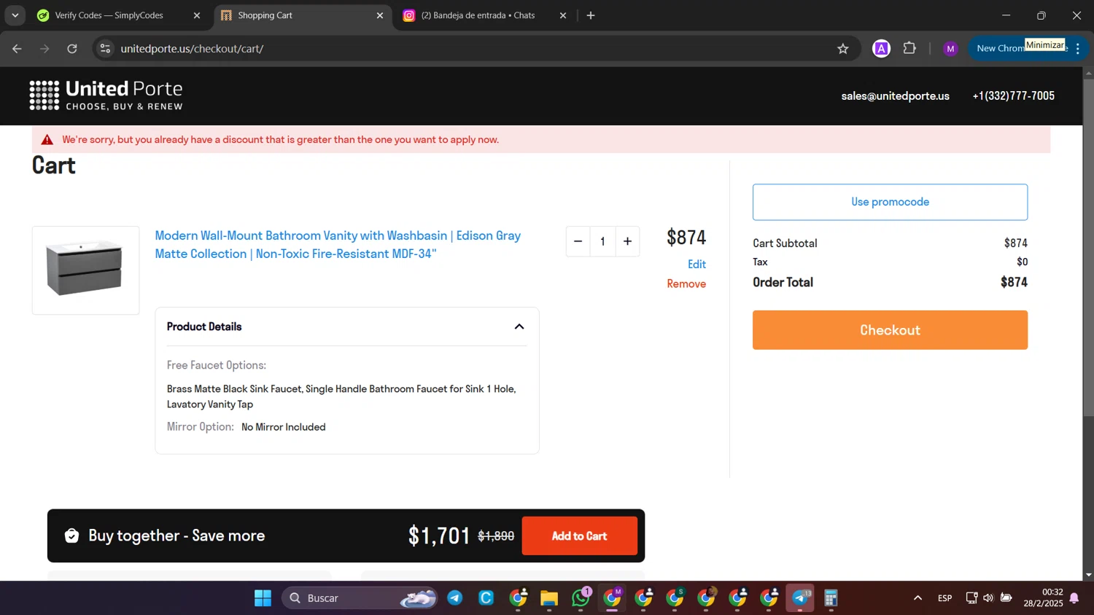Collapse the Product Details section
Image resolution: width=1094 pixels, height=615 pixels.
point(519,326)
